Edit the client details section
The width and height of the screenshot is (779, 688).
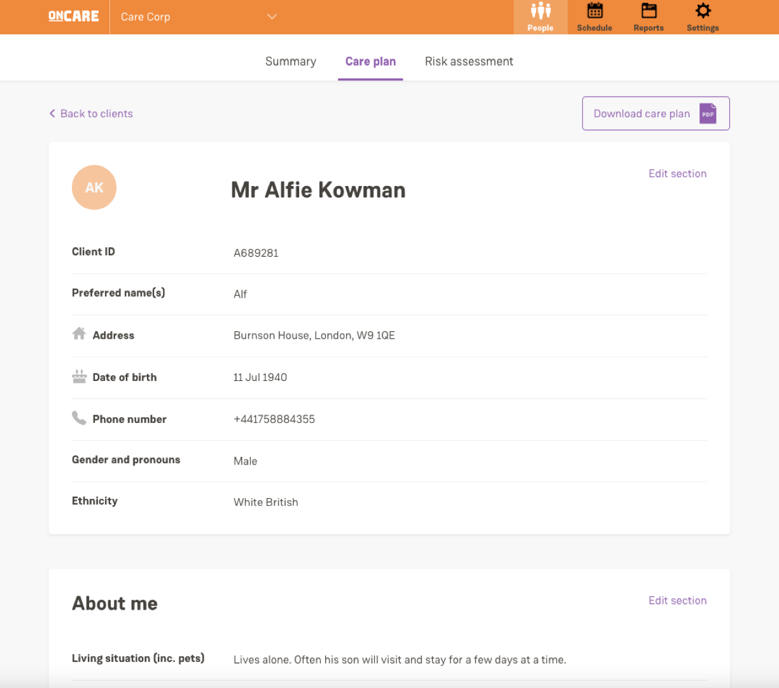[677, 173]
